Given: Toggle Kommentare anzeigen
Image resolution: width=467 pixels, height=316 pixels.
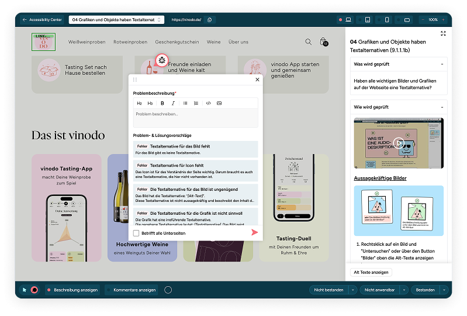Looking at the screenshot, I should point(132,290).
